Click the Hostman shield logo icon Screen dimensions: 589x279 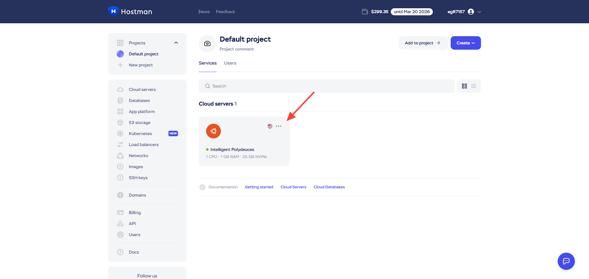(113, 11)
